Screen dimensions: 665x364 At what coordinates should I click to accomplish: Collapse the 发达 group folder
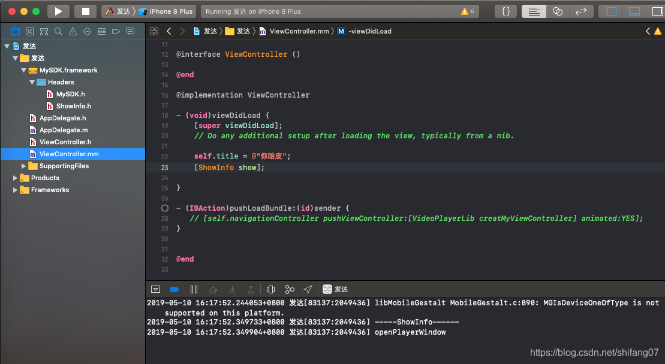pyautogui.click(x=15, y=58)
